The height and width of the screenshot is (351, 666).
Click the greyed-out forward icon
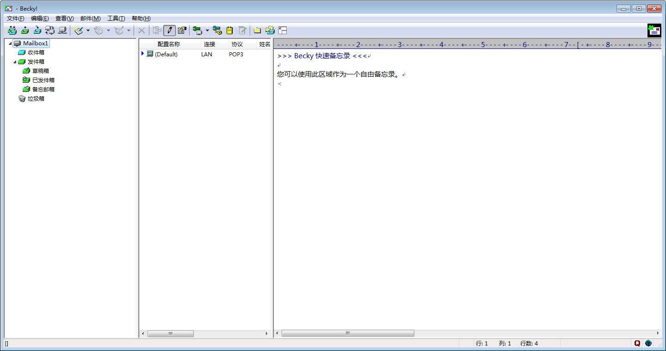coord(119,30)
